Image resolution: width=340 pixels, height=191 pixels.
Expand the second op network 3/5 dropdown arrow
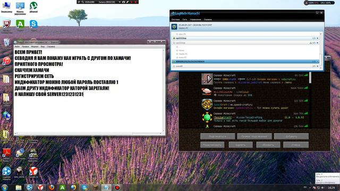point(318,43)
